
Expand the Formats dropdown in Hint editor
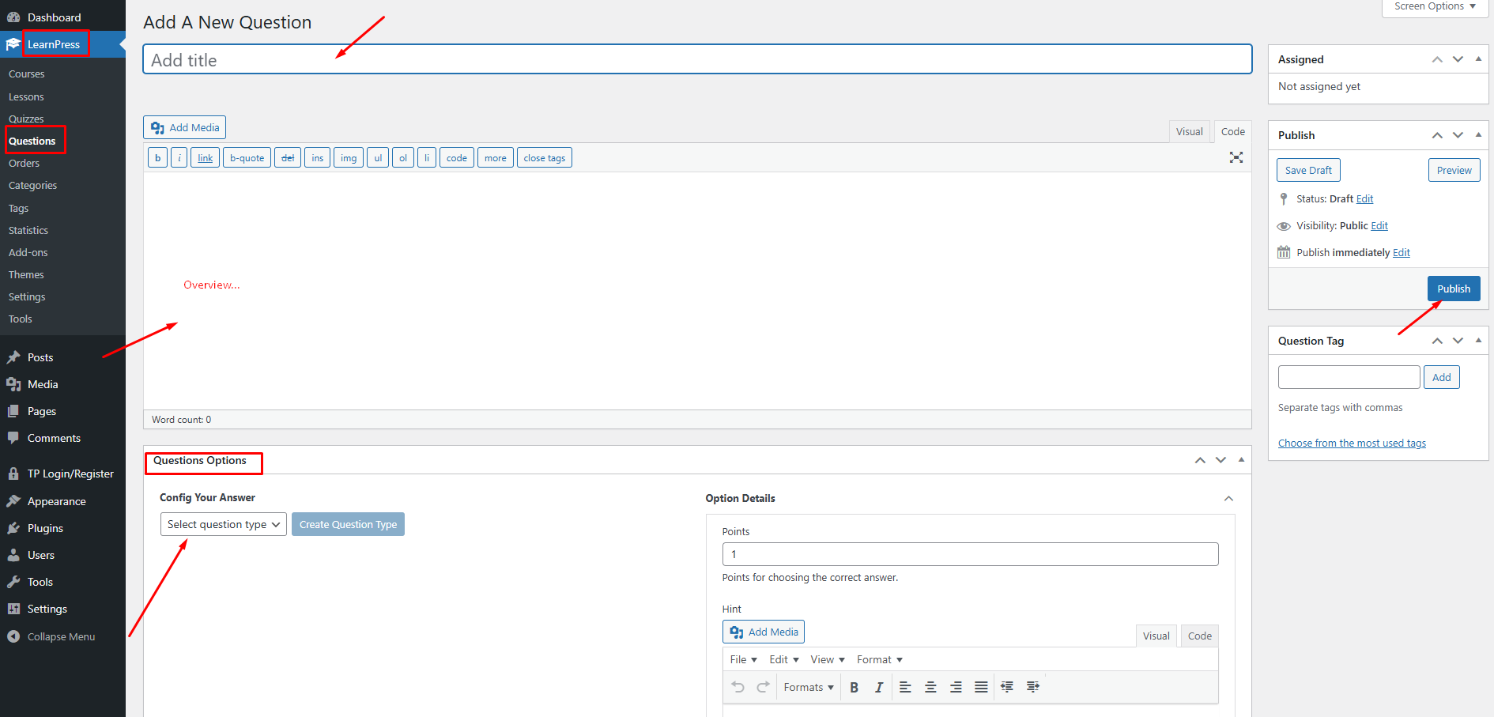tap(808, 687)
